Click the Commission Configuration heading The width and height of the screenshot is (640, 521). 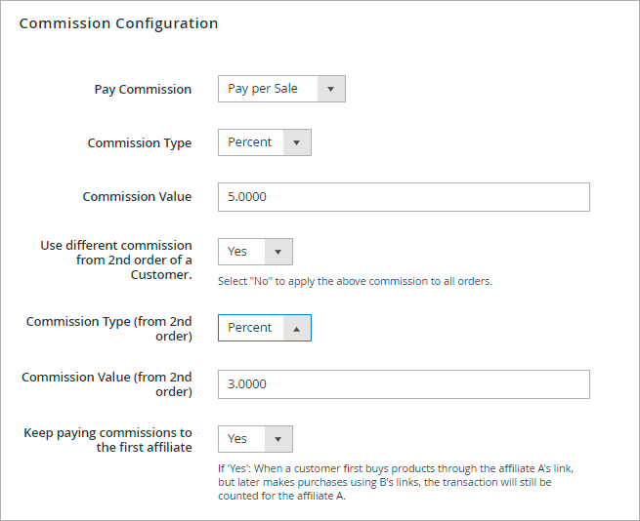point(118,23)
